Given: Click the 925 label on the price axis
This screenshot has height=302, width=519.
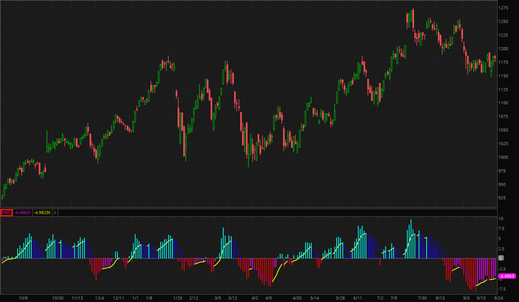Looking at the screenshot, I should point(504,198).
